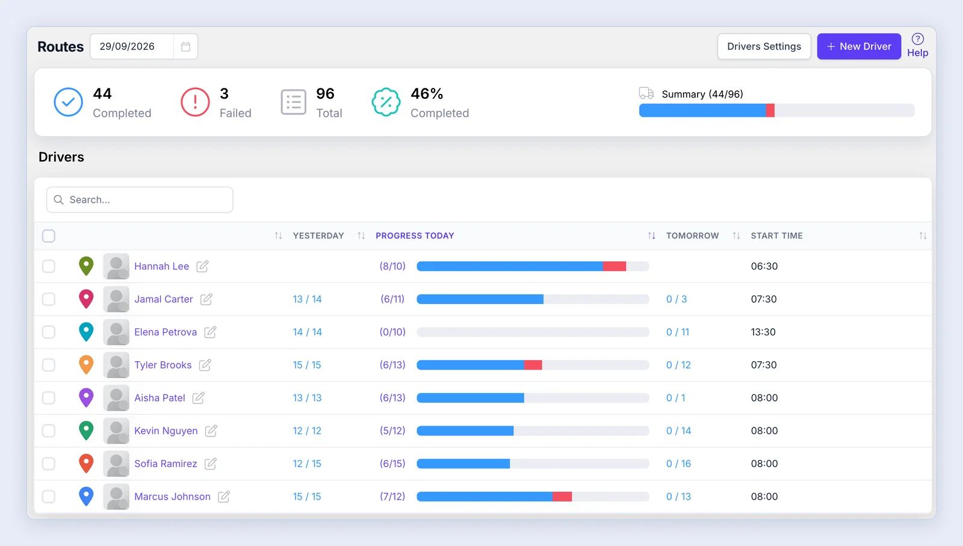The height and width of the screenshot is (546, 963).
Task: Click edit pencil for Kevin Nguyen
Action: (x=211, y=431)
